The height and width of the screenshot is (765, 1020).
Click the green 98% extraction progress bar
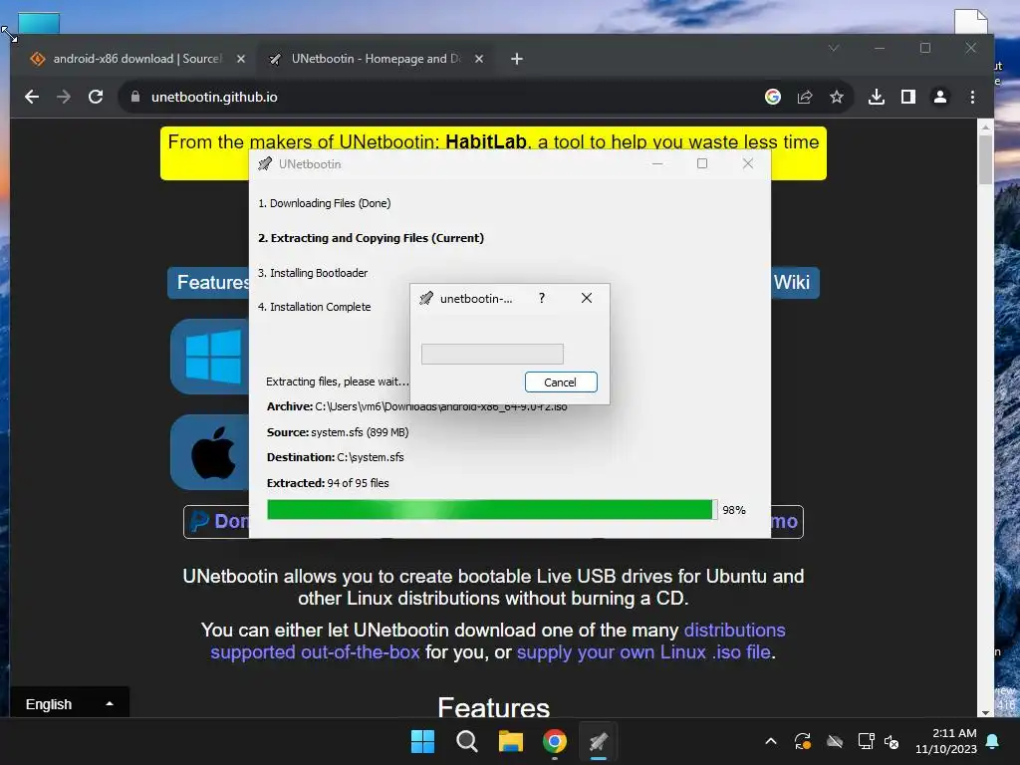tap(492, 509)
